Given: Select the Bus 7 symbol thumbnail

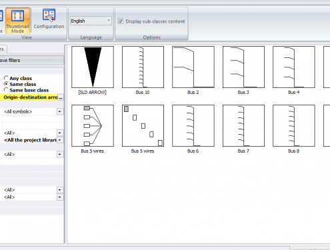Looking at the screenshot, I should (x=243, y=126).
